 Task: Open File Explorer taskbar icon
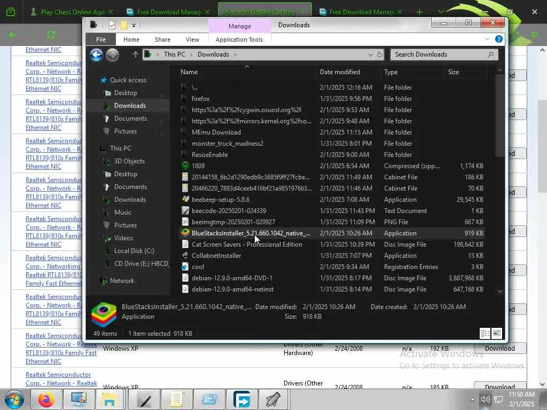[110, 399]
